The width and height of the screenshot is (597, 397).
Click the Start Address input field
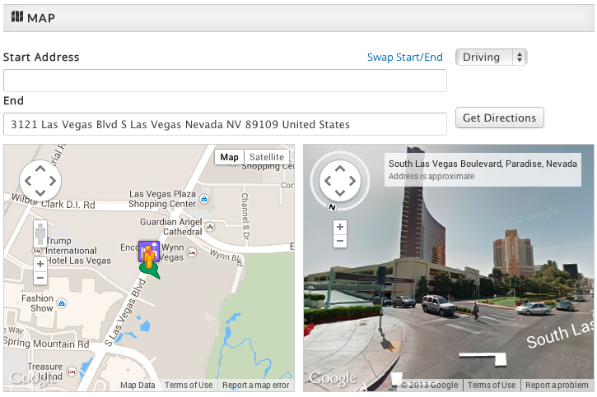point(225,81)
